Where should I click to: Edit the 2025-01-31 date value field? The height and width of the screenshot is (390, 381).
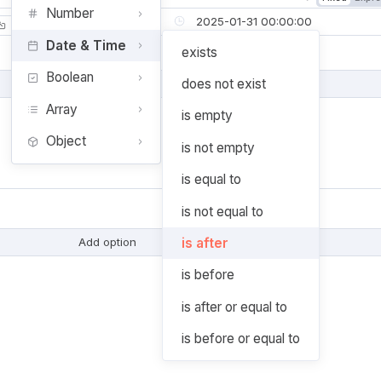(254, 21)
